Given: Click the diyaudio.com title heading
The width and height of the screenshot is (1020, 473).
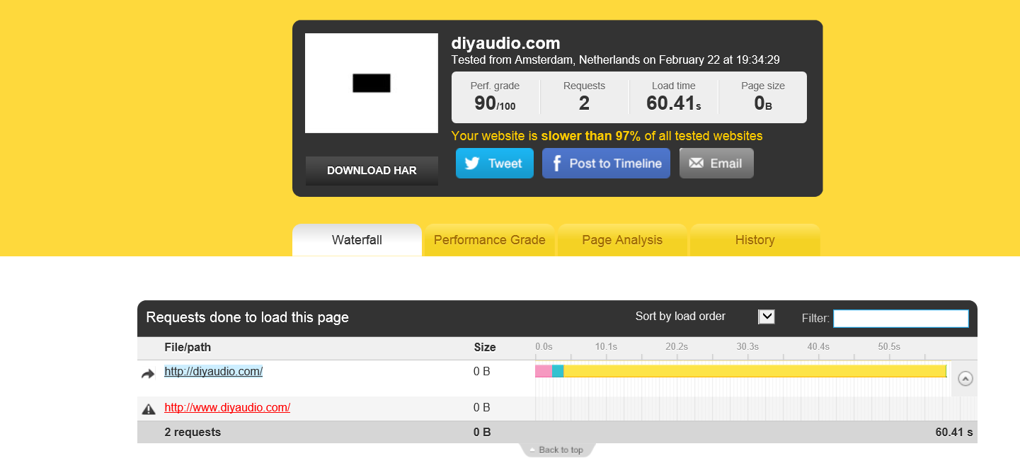Looking at the screenshot, I should tap(505, 43).
